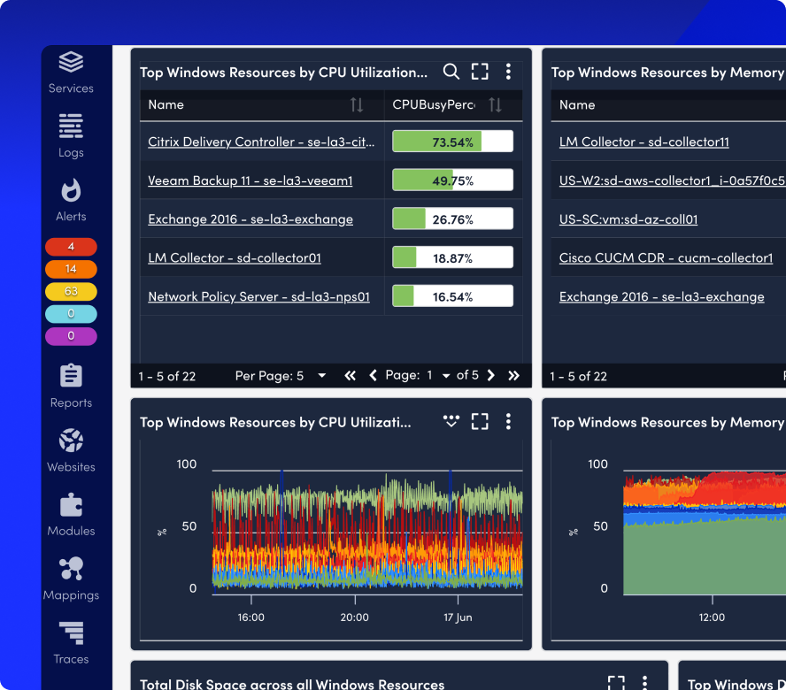Open US-W2:sd-aws-collector1 link in Memory table
Image resolution: width=786 pixels, height=690 pixels.
[x=672, y=180]
